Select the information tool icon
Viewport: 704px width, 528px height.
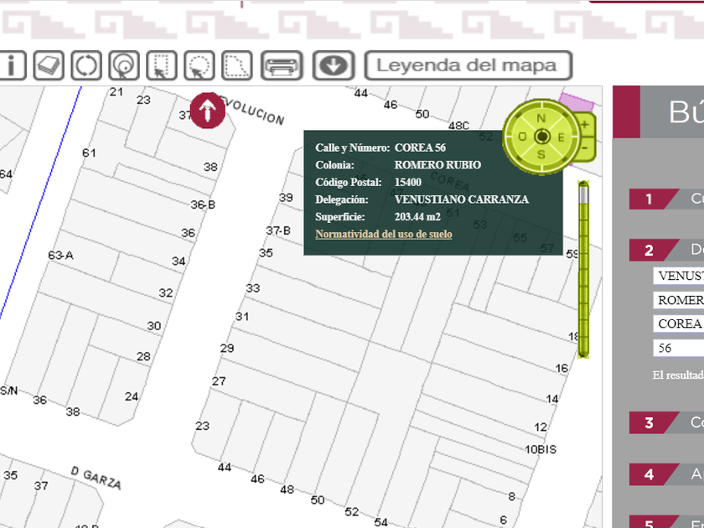click(x=12, y=65)
